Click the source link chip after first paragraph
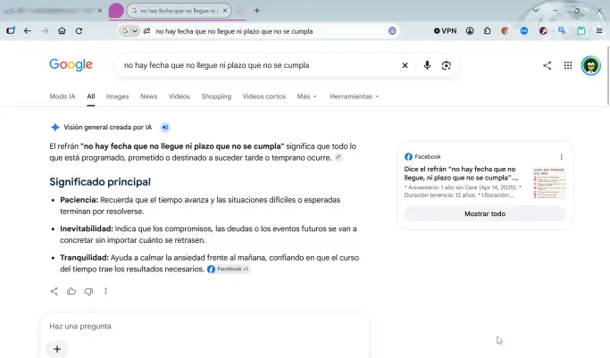 pyautogui.click(x=338, y=157)
